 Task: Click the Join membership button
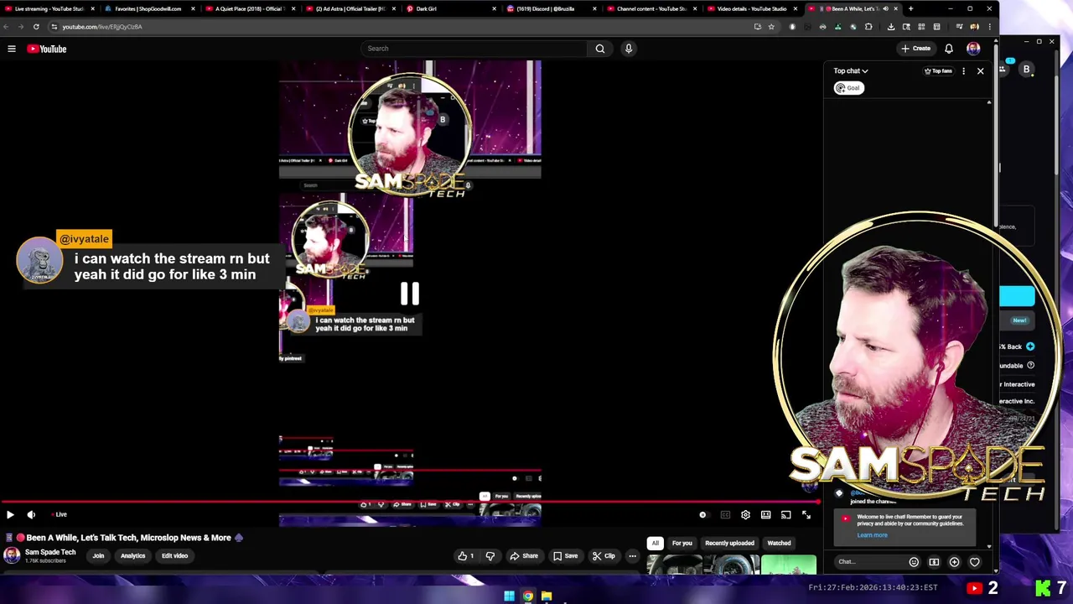(98, 555)
